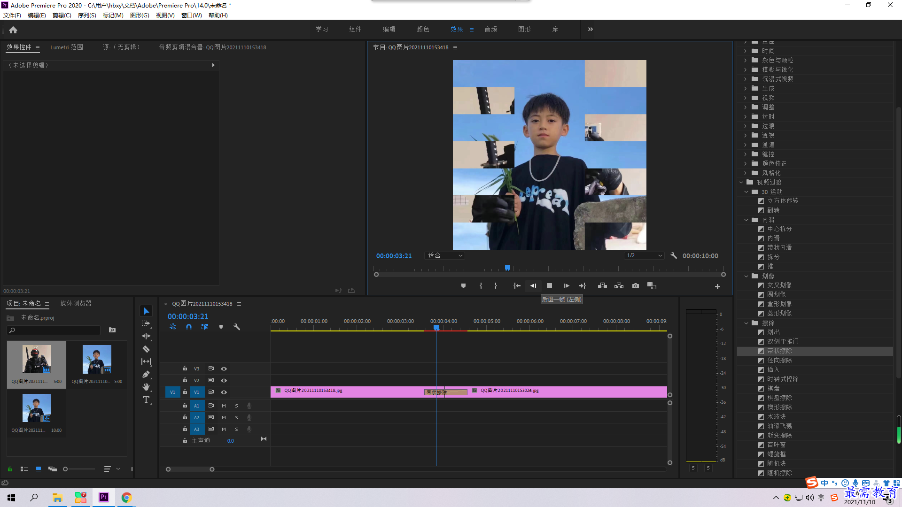Collapse the 3D 运动 folder
The image size is (902, 507).
pos(746,192)
